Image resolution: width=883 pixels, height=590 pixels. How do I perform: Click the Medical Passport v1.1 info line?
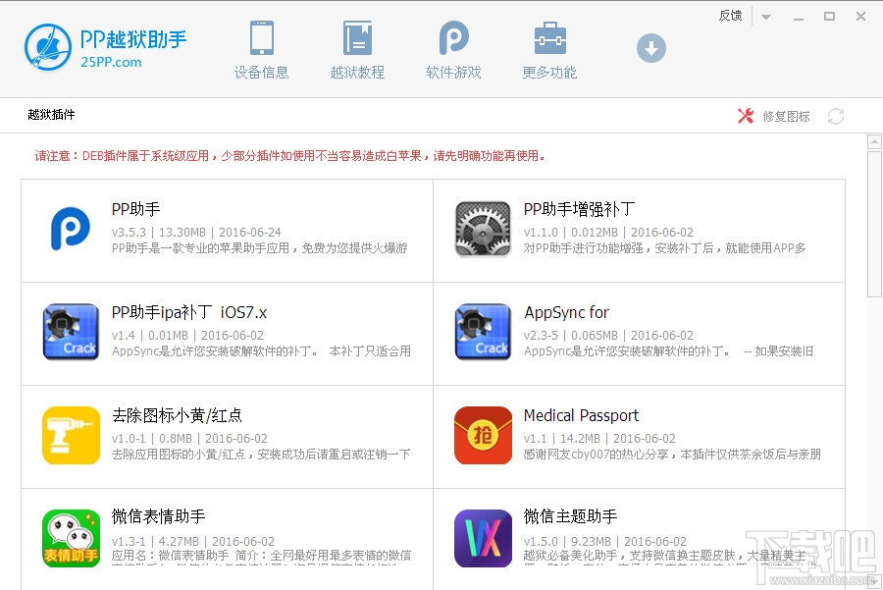click(599, 439)
